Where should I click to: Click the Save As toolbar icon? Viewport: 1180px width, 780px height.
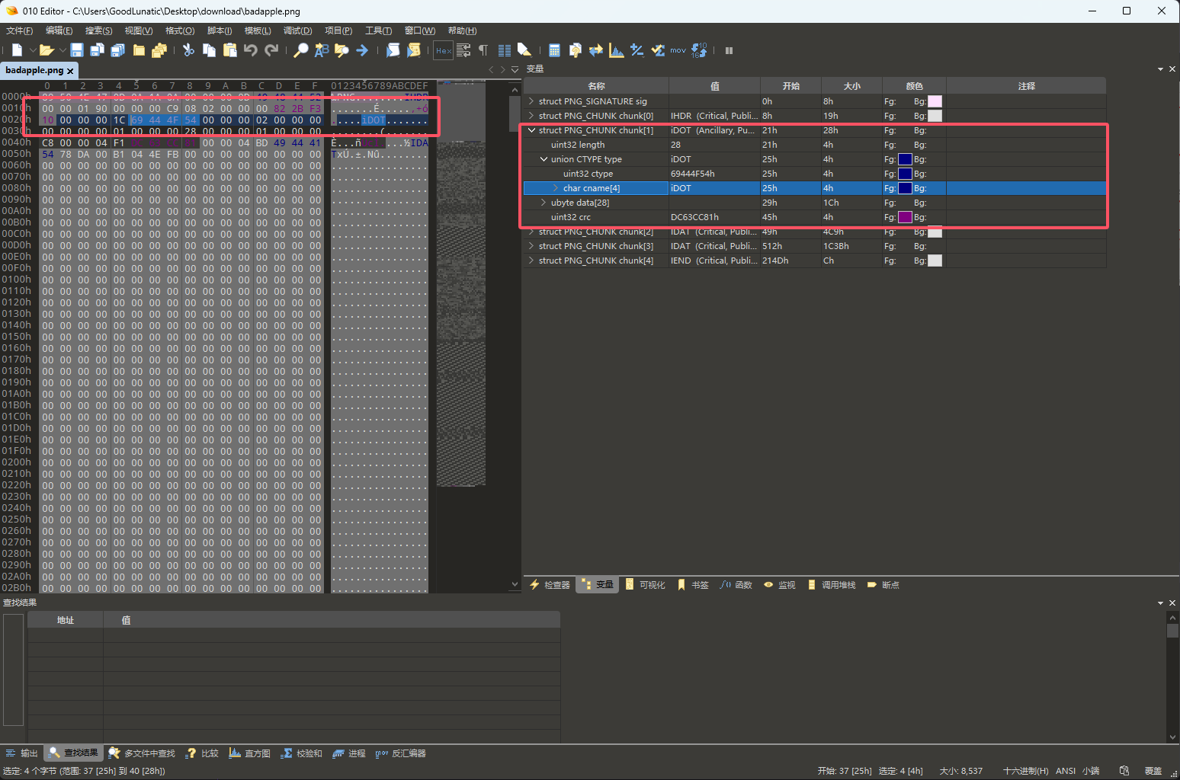coord(97,50)
